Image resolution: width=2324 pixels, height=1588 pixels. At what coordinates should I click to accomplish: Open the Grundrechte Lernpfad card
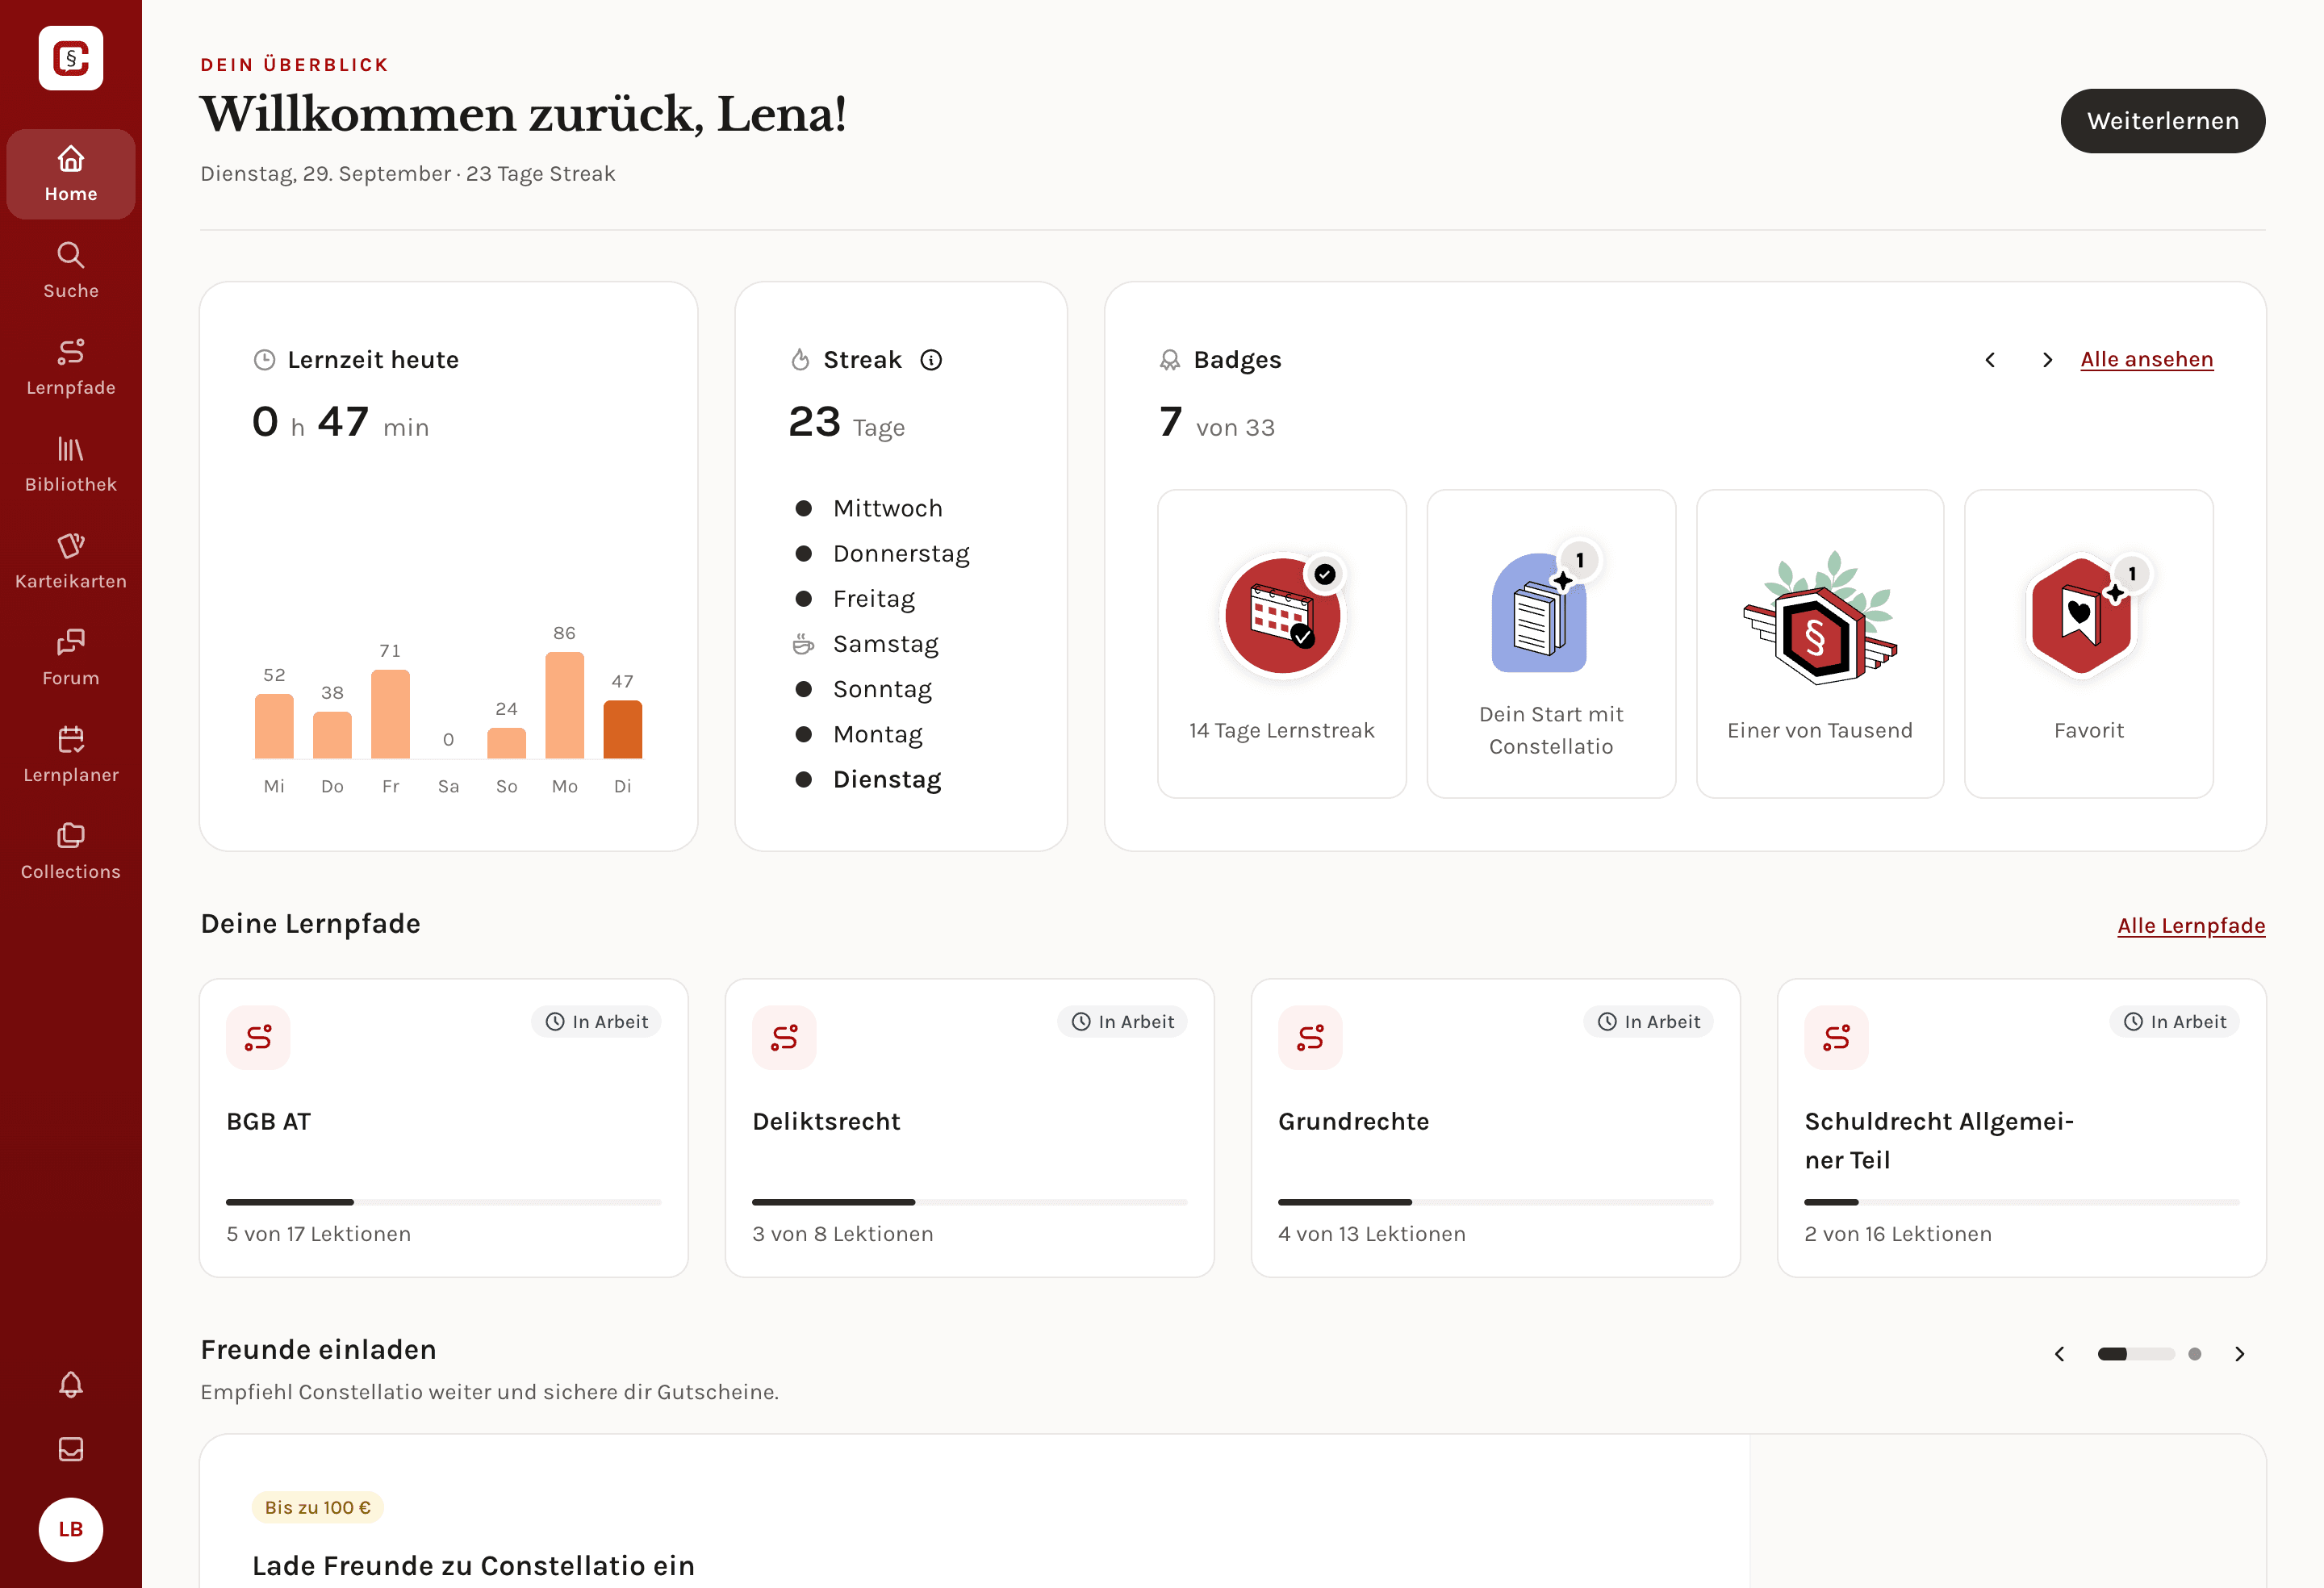coord(1496,1128)
